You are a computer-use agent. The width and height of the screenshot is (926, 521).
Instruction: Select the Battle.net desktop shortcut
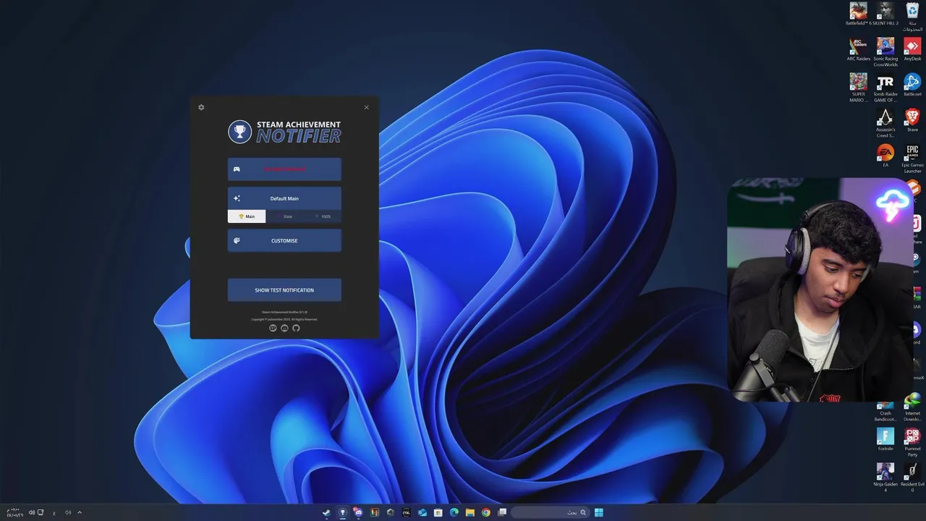[x=912, y=85]
